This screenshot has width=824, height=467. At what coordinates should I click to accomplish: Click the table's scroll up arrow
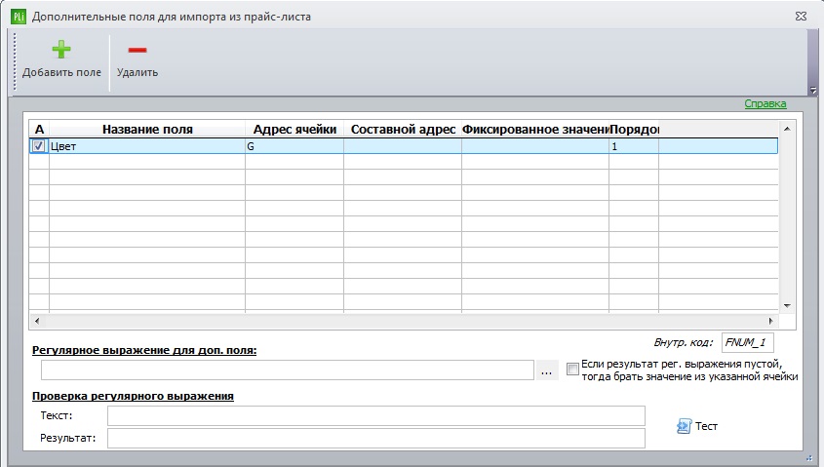[787, 129]
